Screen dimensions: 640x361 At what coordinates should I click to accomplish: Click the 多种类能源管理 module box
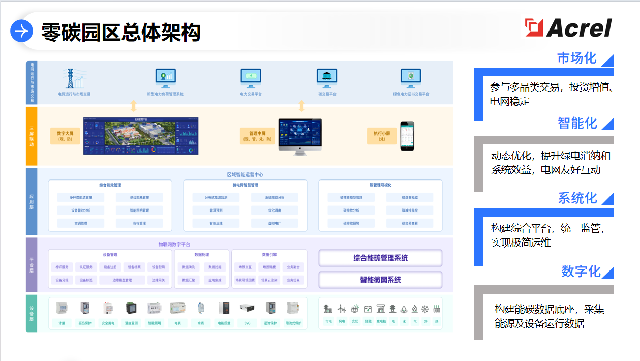tap(80, 197)
